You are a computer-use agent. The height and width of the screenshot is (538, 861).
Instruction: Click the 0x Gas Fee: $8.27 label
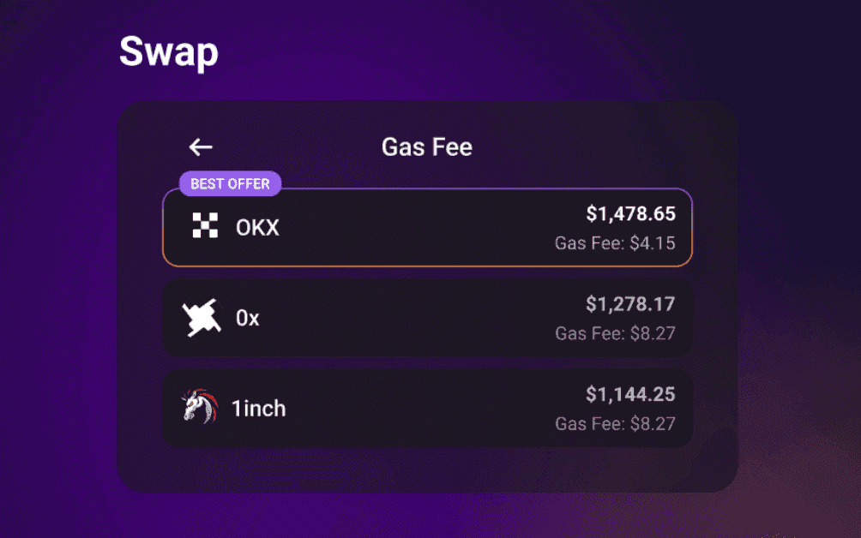coord(615,333)
